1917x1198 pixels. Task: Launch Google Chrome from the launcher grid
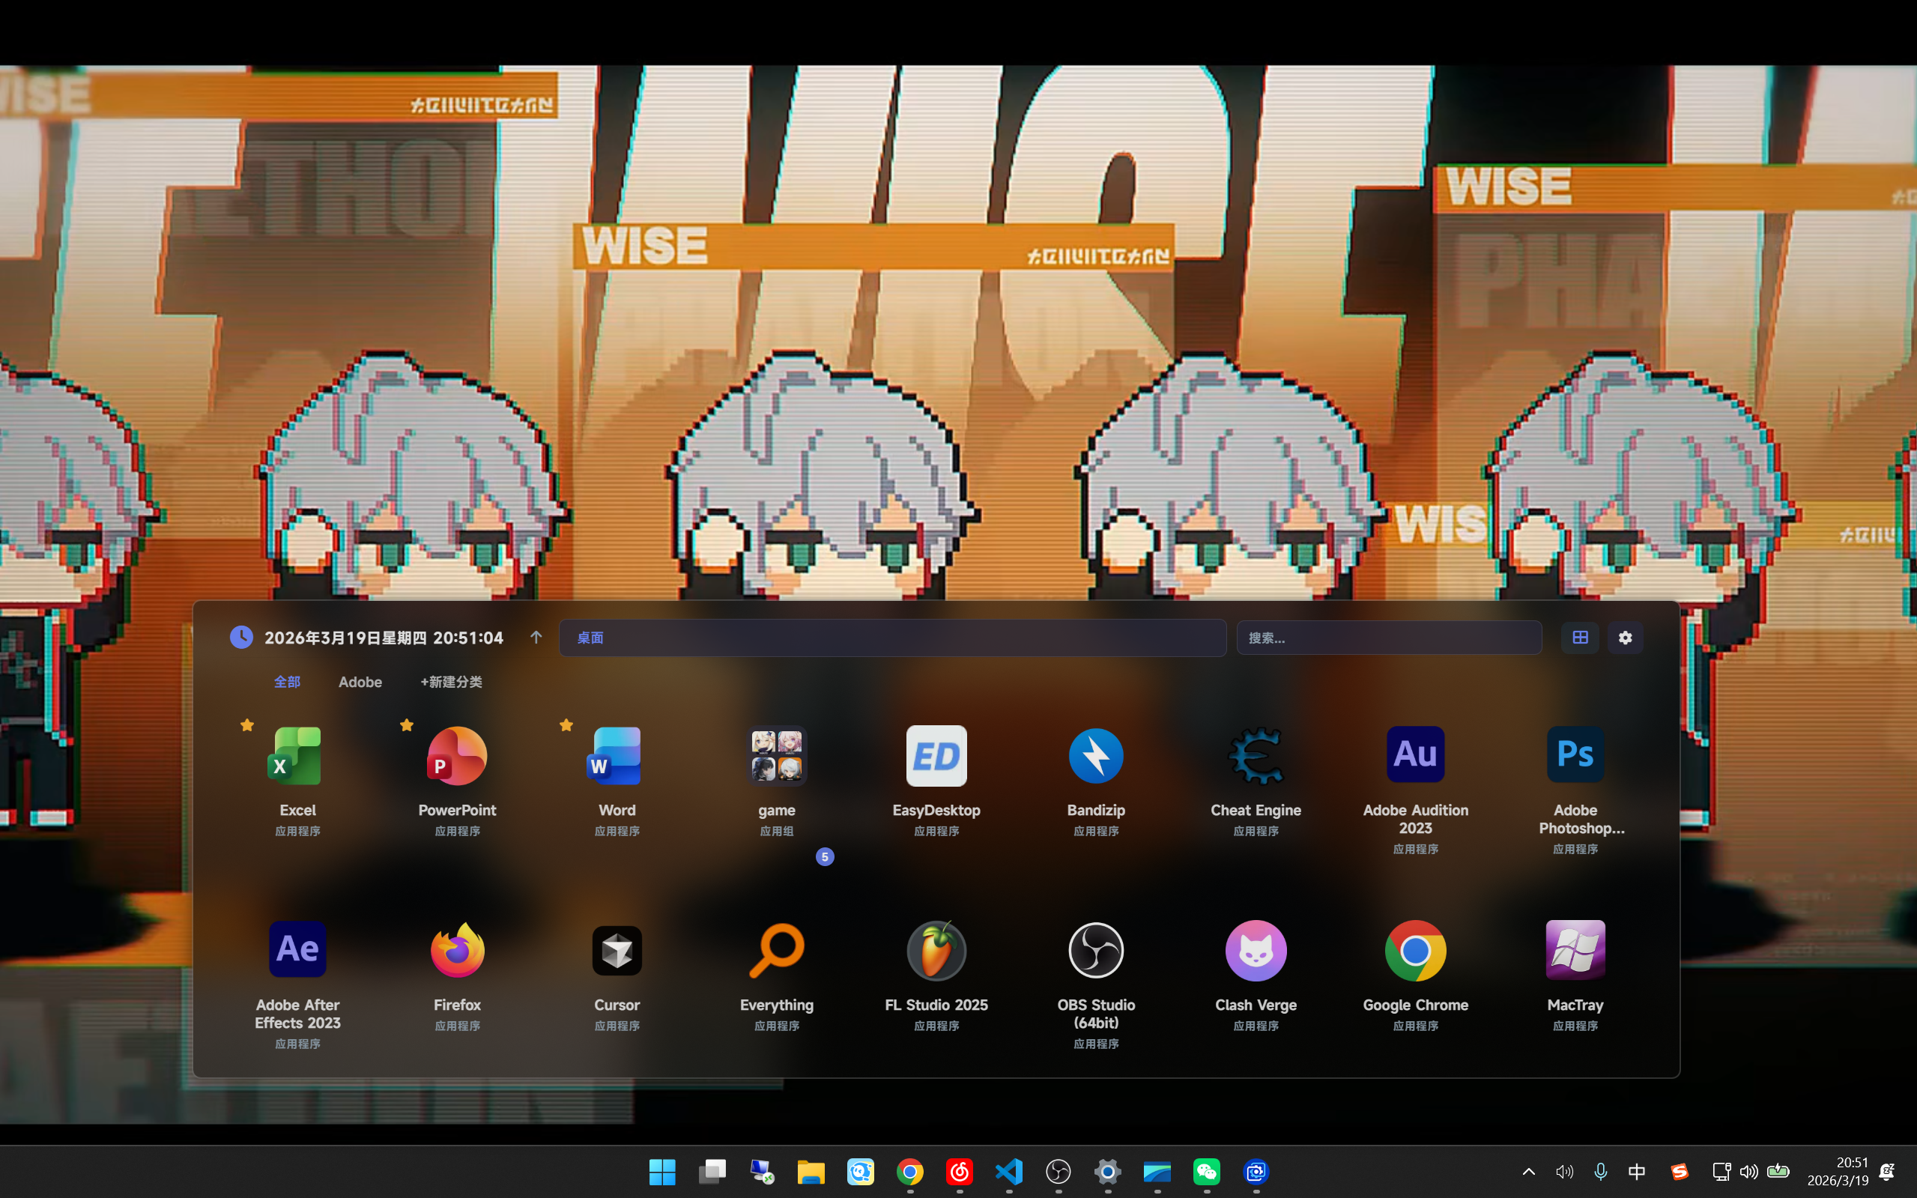[x=1416, y=949]
